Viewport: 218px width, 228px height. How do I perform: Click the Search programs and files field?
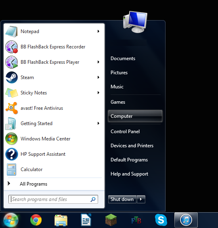click(x=53, y=199)
